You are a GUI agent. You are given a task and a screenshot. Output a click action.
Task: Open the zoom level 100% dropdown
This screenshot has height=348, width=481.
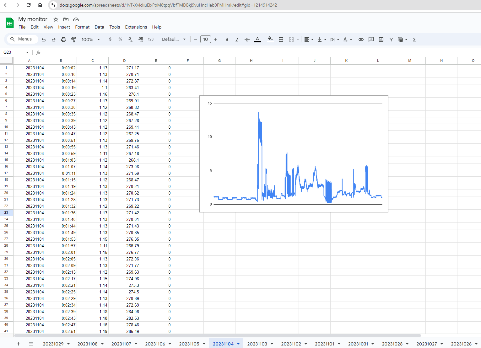click(90, 39)
